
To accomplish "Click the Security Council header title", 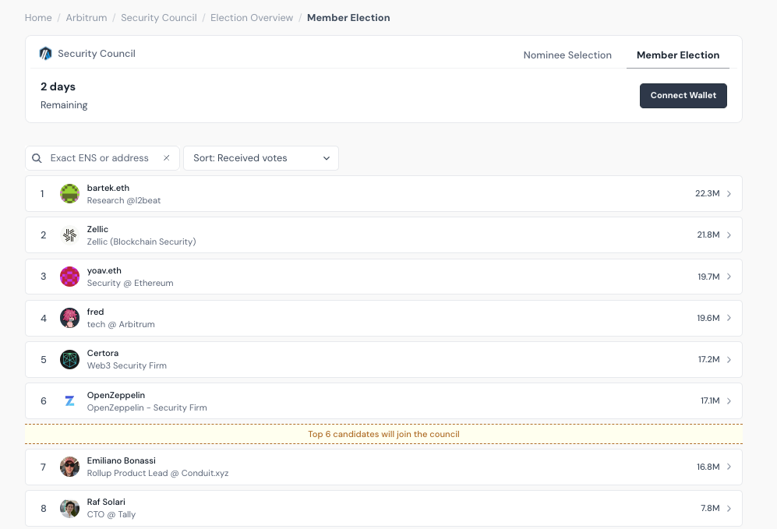I will [x=97, y=54].
